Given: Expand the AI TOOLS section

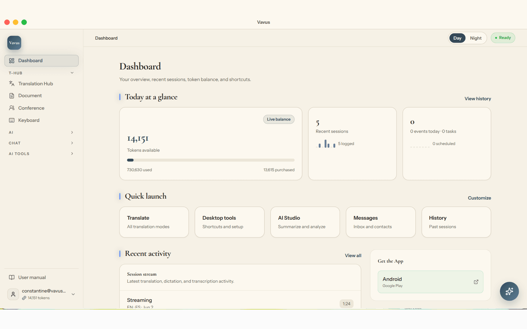Looking at the screenshot, I should [x=41, y=154].
